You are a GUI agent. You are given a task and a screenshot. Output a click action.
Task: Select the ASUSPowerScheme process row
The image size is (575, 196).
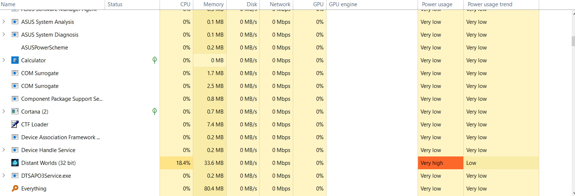pos(45,48)
